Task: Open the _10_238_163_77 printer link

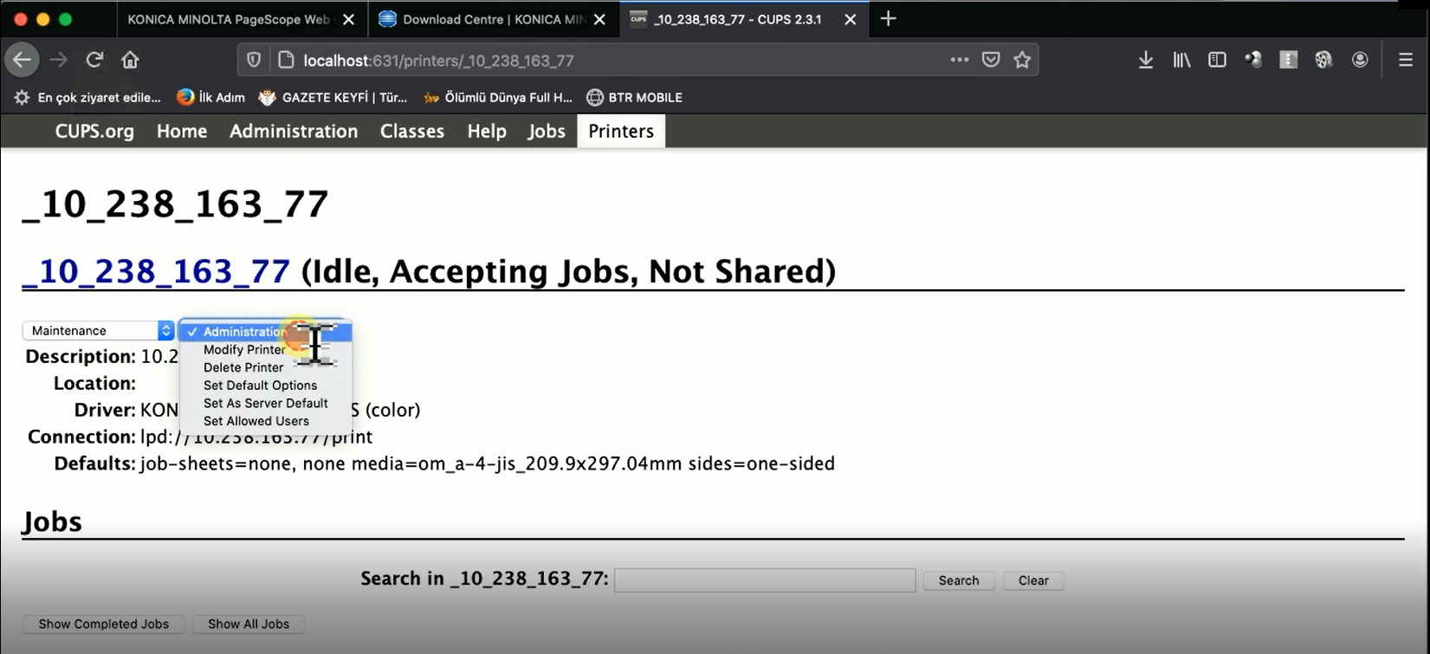Action: pyautogui.click(x=156, y=272)
